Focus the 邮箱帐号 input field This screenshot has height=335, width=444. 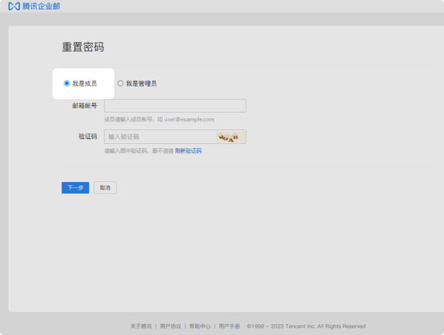pyautogui.click(x=175, y=106)
